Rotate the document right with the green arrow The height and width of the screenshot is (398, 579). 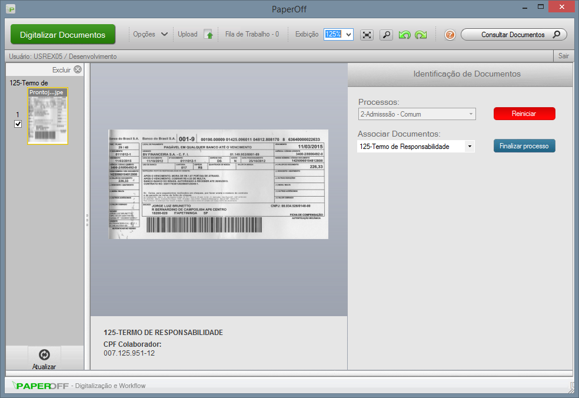click(x=421, y=35)
